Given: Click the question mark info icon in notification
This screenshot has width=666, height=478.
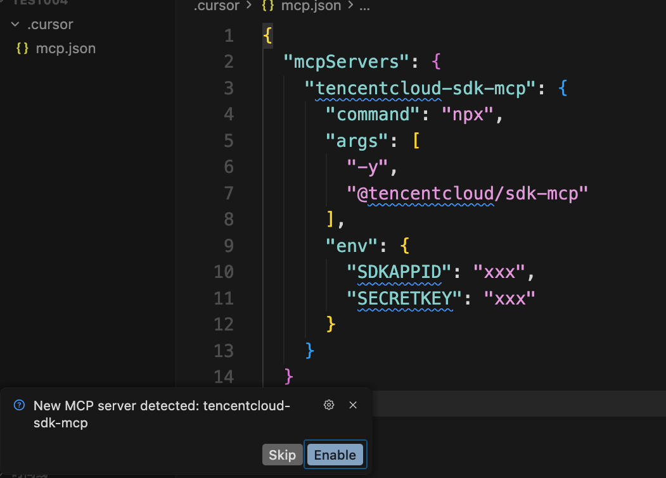Looking at the screenshot, I should click(x=19, y=405).
